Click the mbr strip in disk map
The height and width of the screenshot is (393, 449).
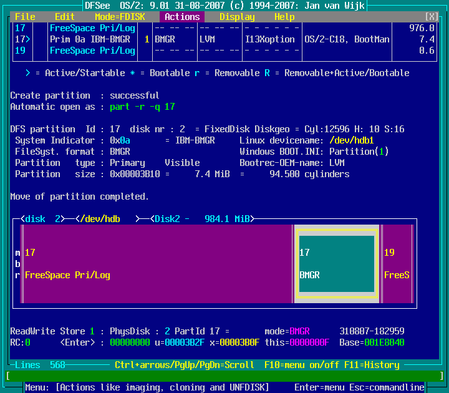point(17,264)
